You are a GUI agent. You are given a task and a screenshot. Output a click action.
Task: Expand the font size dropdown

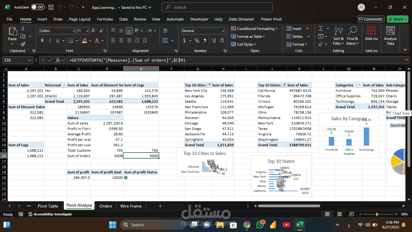[x=87, y=31]
